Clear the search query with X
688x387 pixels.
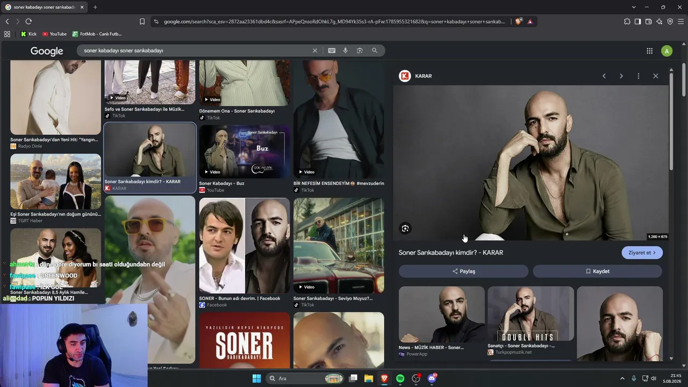315,51
